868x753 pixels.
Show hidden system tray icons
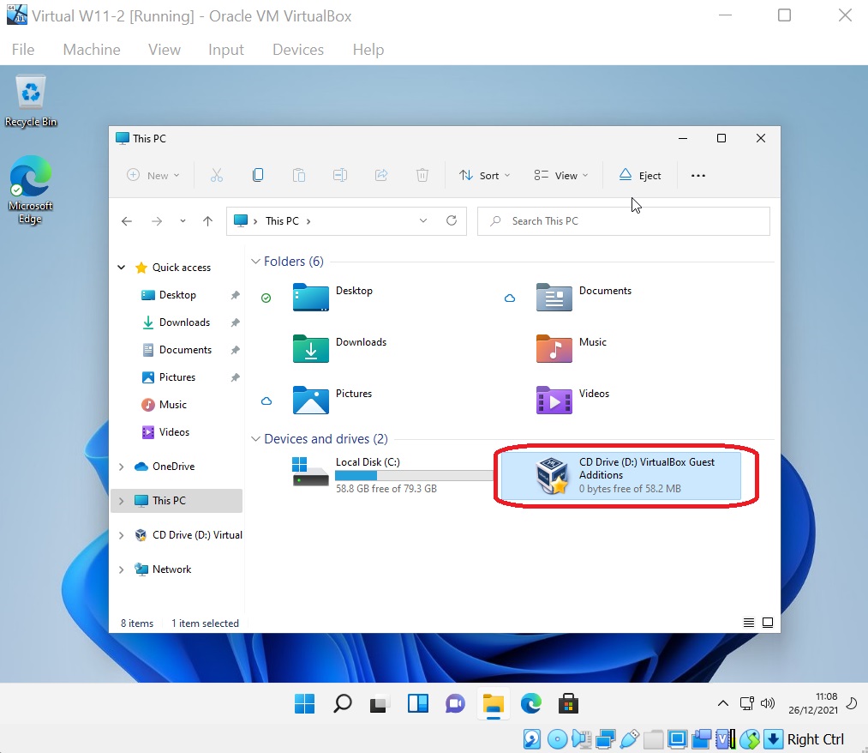(723, 704)
